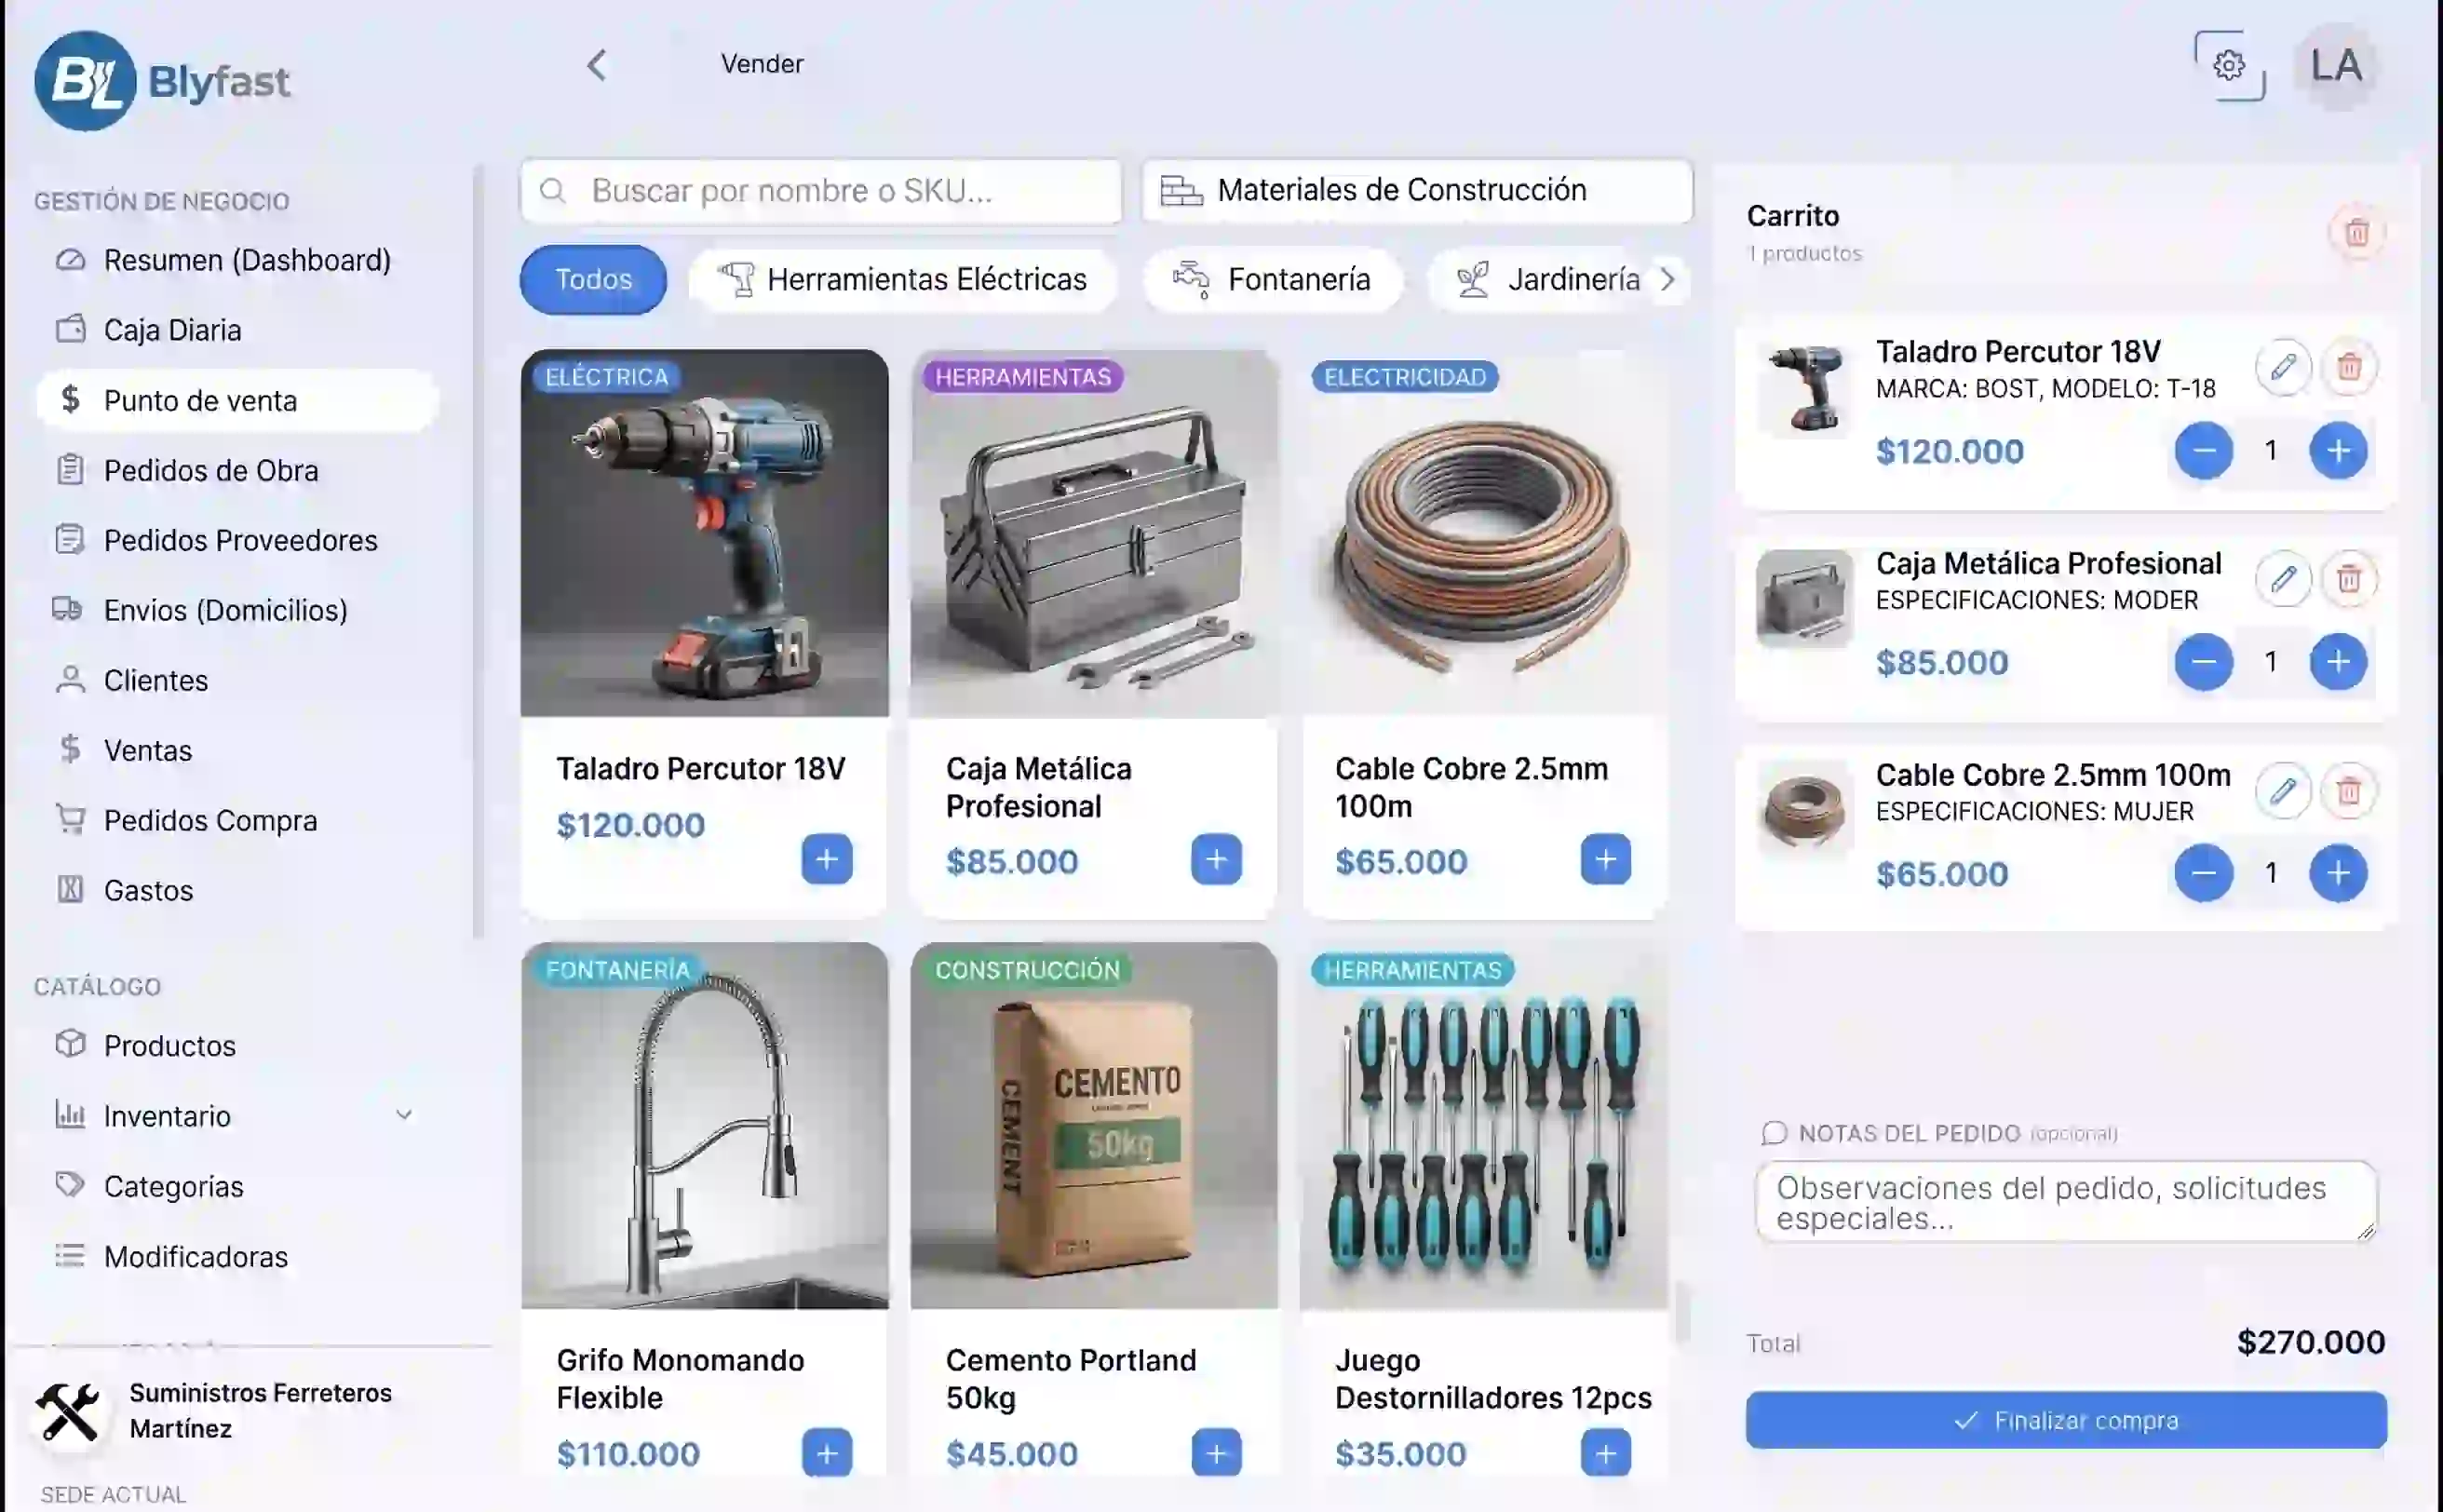Open Categorías in the sidebar
This screenshot has height=1512, width=2443.
[x=238, y=1186]
